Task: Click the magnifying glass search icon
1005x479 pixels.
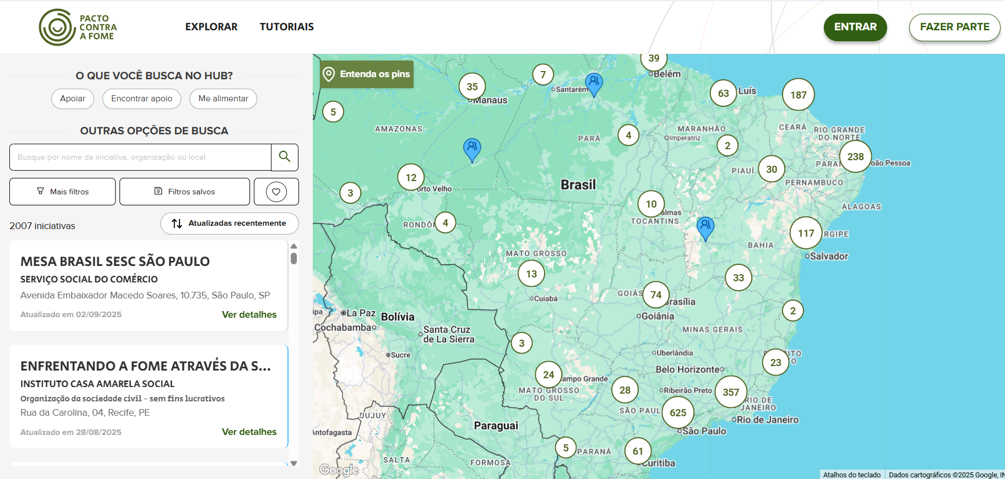Action: point(285,157)
